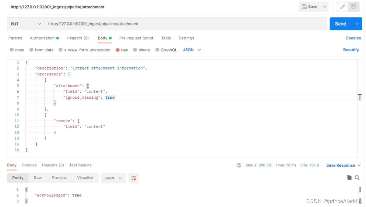Select the form-data radio option

pos(41,50)
